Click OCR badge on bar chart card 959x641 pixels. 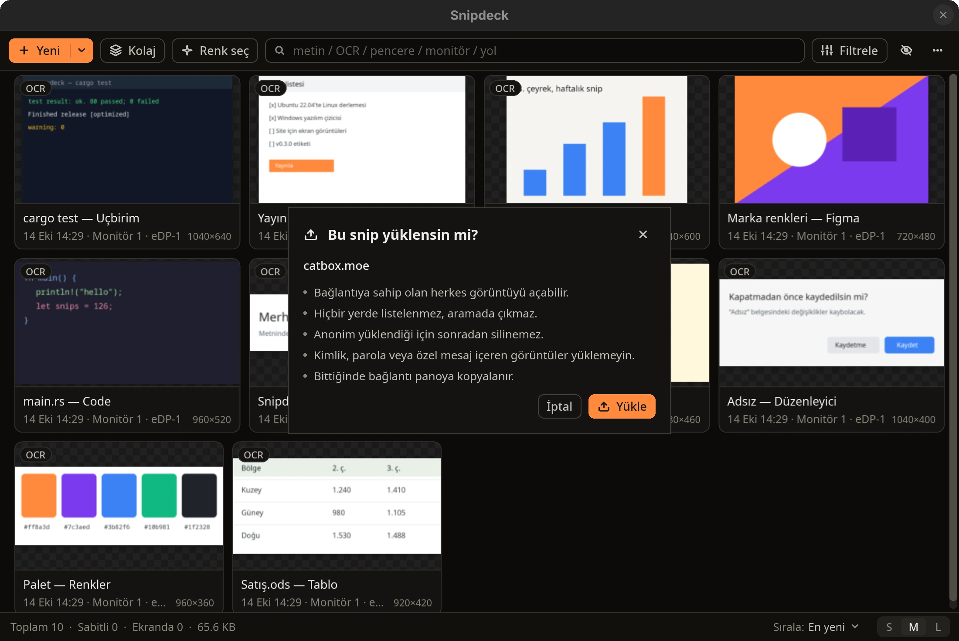tap(505, 89)
